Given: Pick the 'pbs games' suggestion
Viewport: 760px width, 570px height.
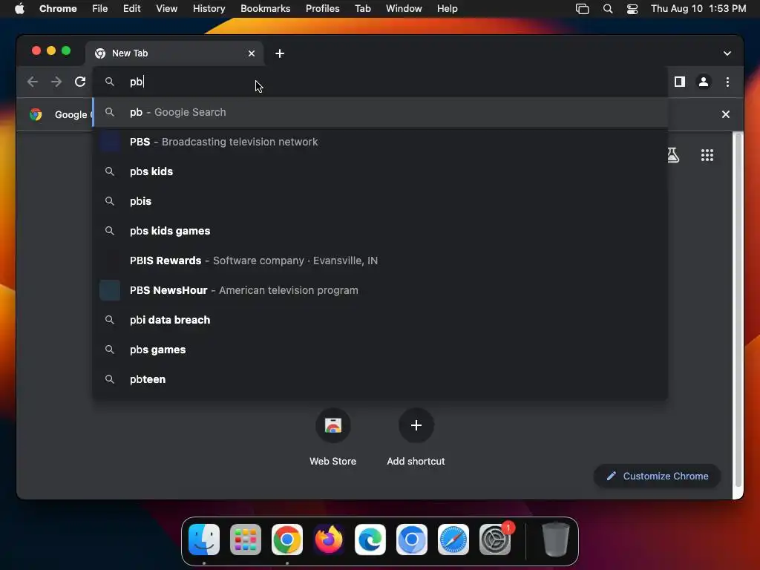Looking at the screenshot, I should [x=380, y=350].
